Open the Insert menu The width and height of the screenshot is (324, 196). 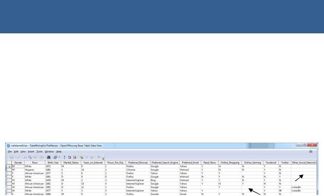pyautogui.click(x=31, y=151)
